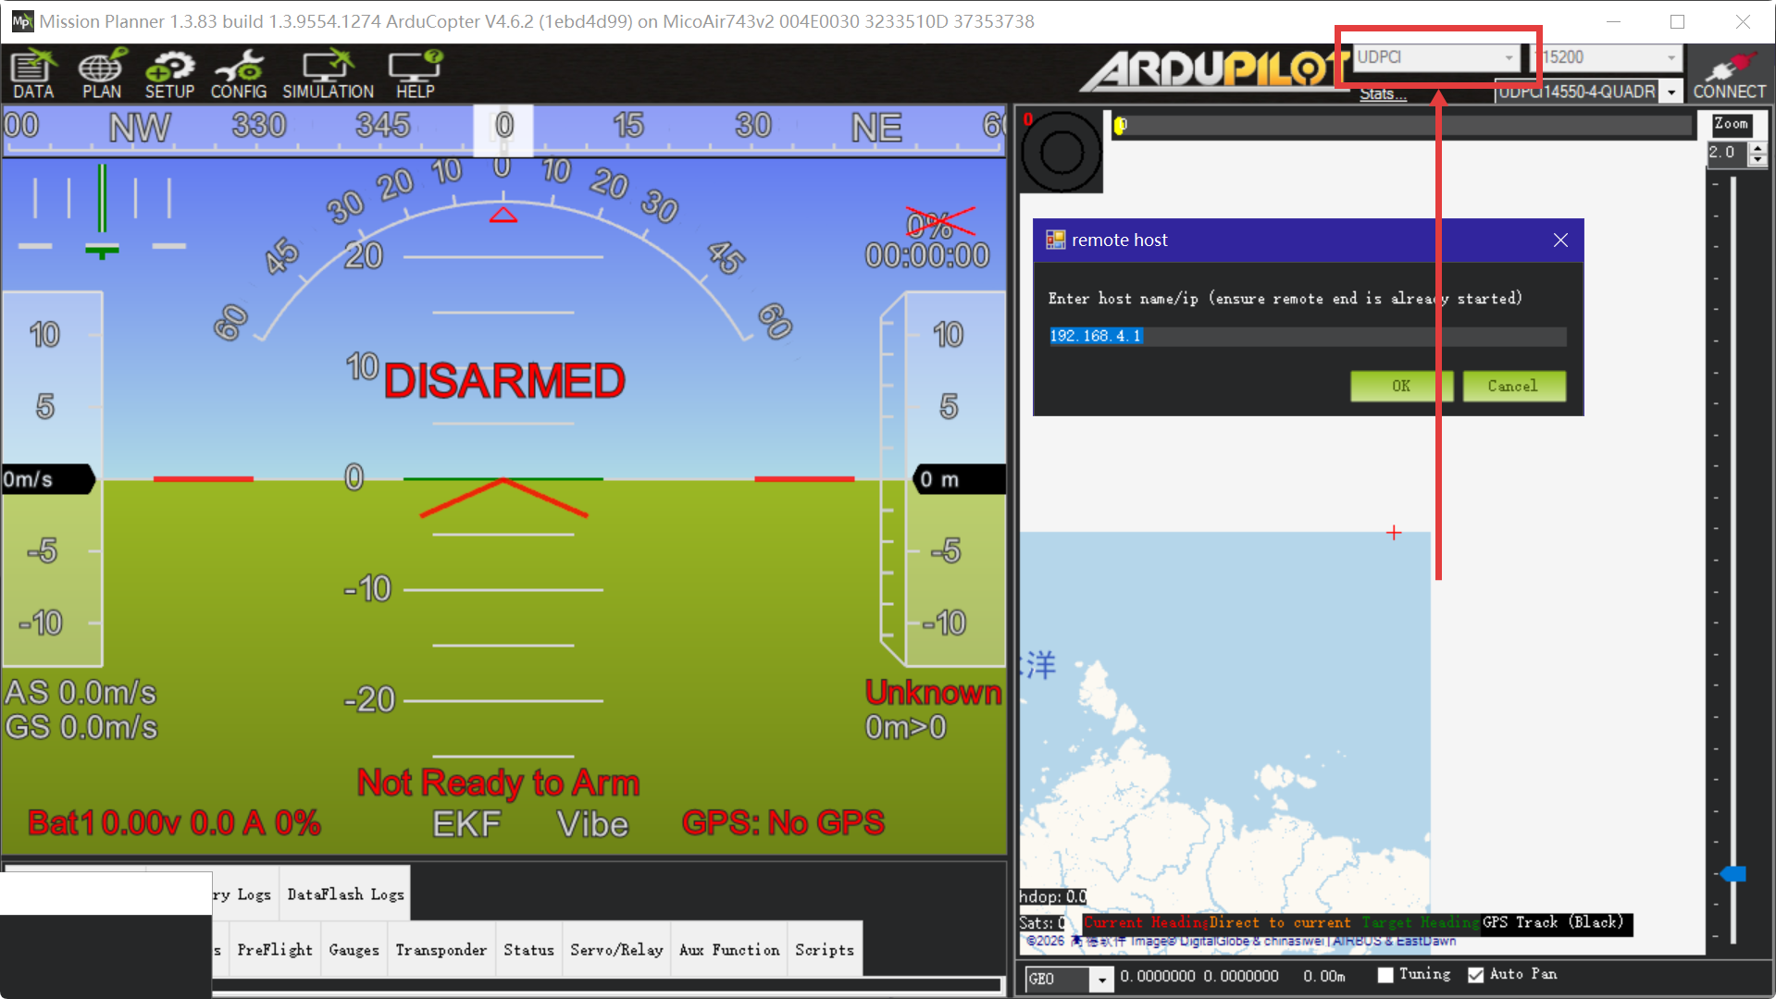
Task: Switch to the Servo/Relay tab
Action: [616, 950]
